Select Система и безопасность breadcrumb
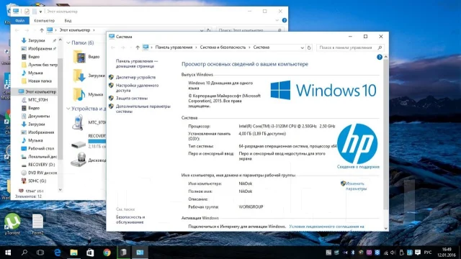 223,47
